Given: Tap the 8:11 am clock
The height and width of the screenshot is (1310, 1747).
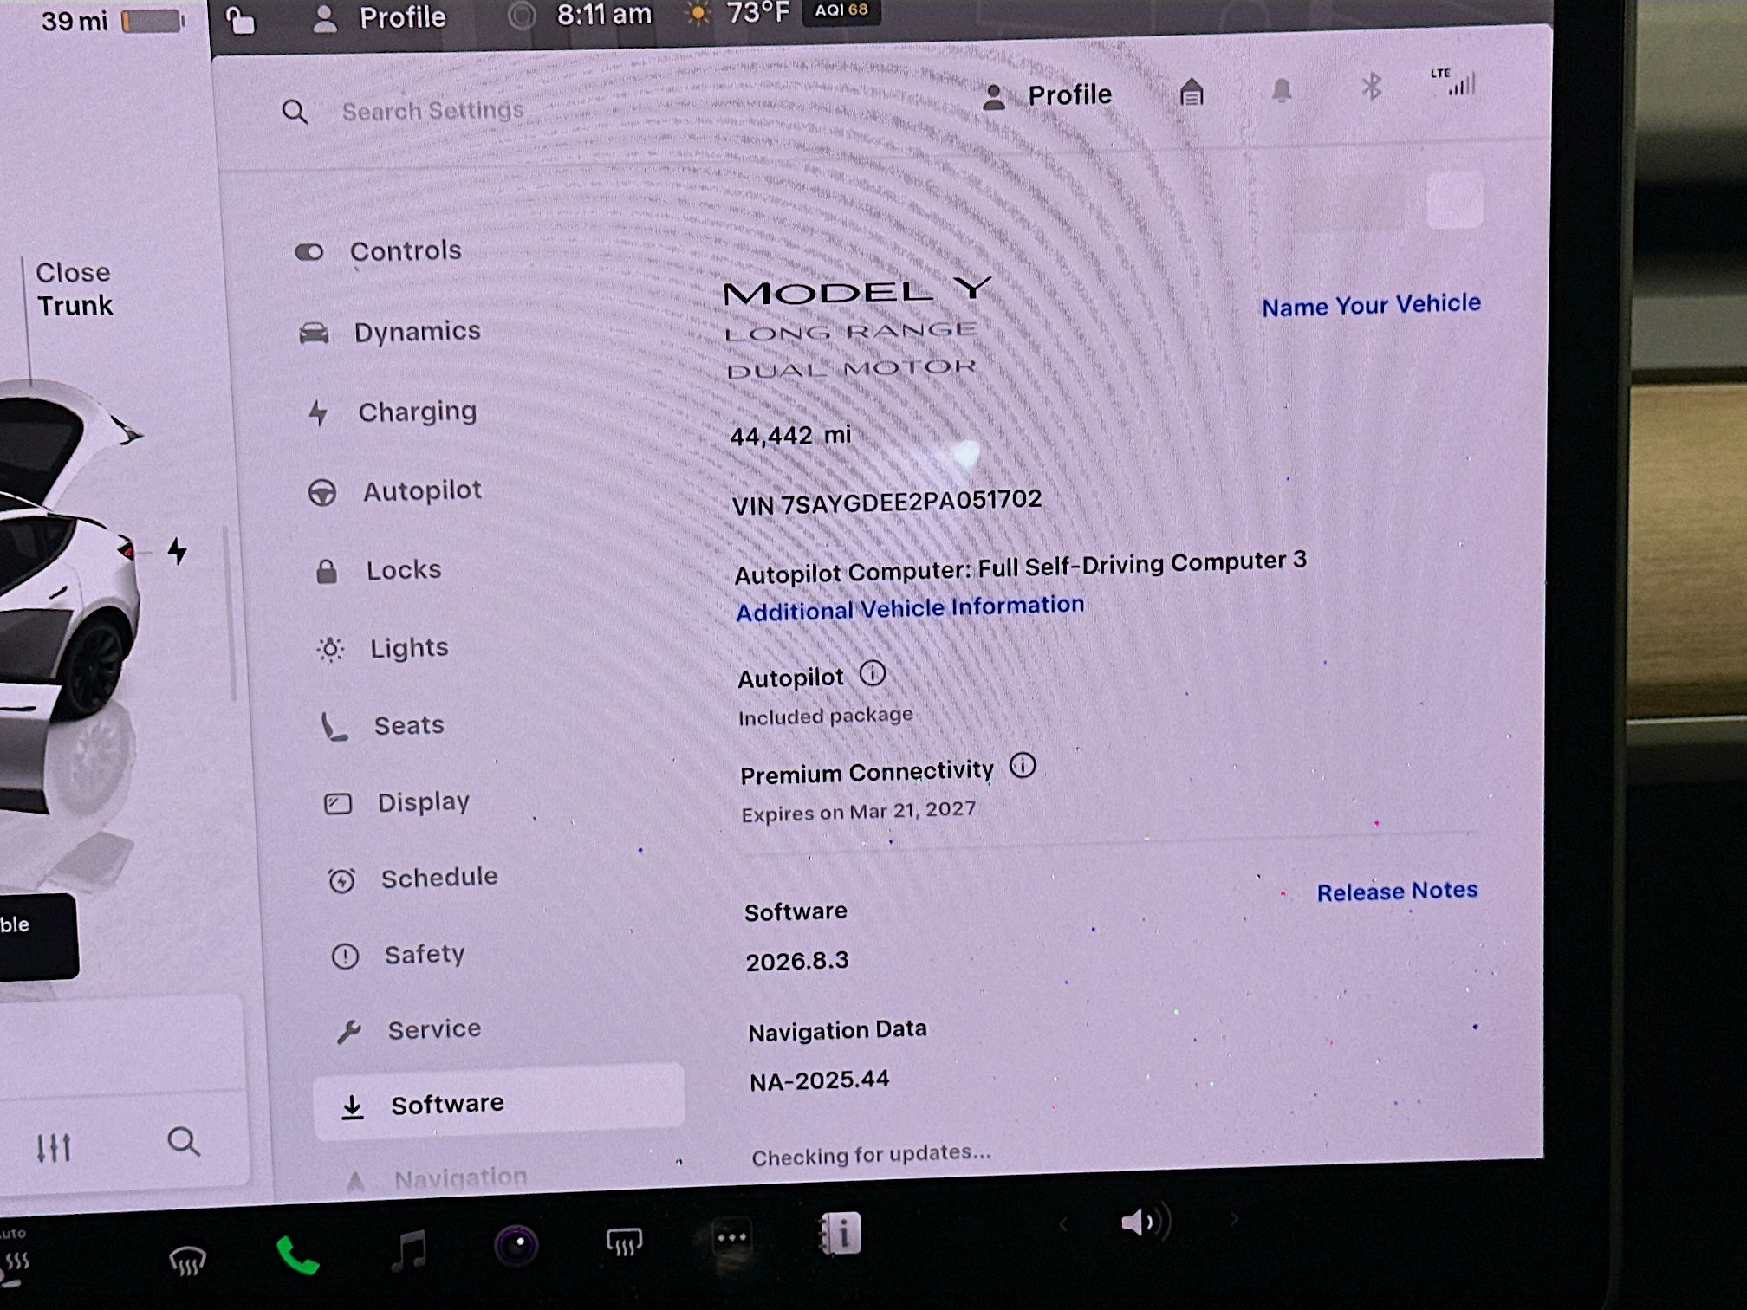Looking at the screenshot, I should pyautogui.click(x=604, y=15).
